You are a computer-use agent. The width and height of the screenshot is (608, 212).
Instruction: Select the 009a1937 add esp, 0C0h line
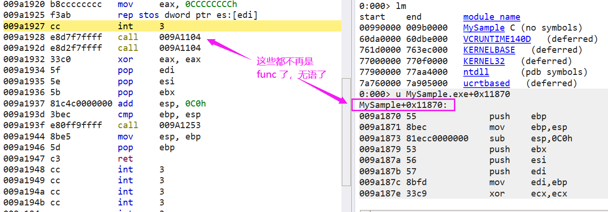pyautogui.click(x=172, y=103)
